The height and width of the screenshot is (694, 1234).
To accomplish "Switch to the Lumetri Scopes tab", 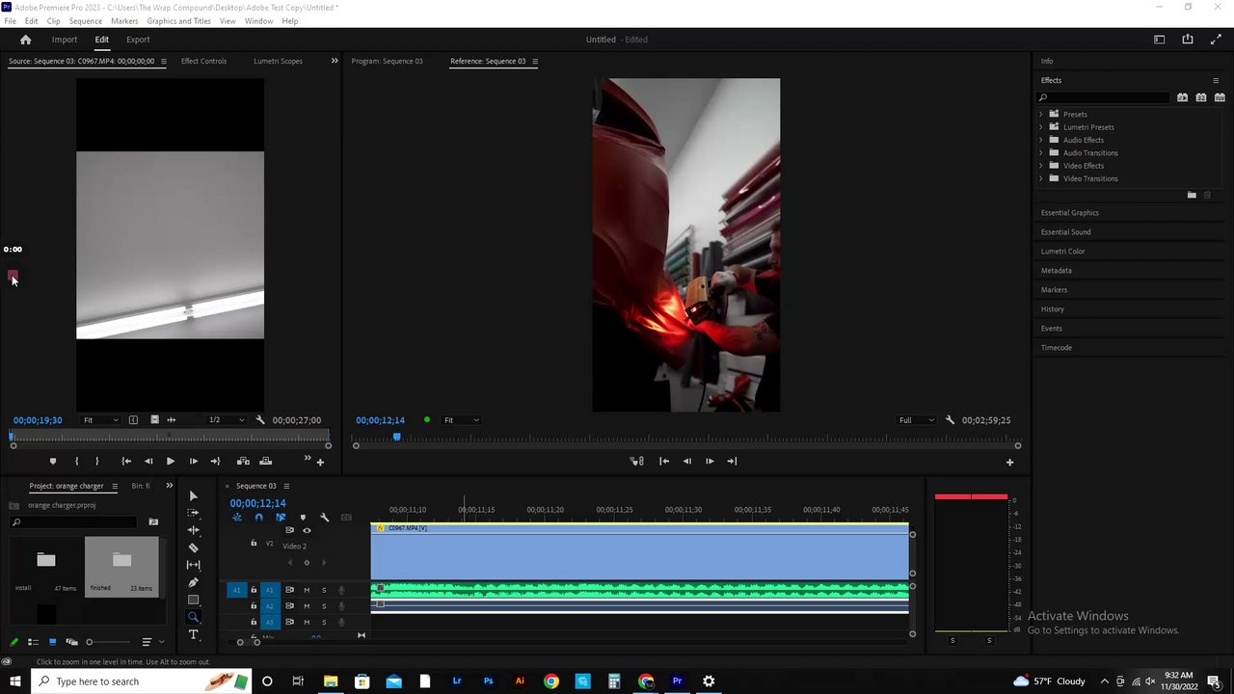I will pyautogui.click(x=278, y=61).
